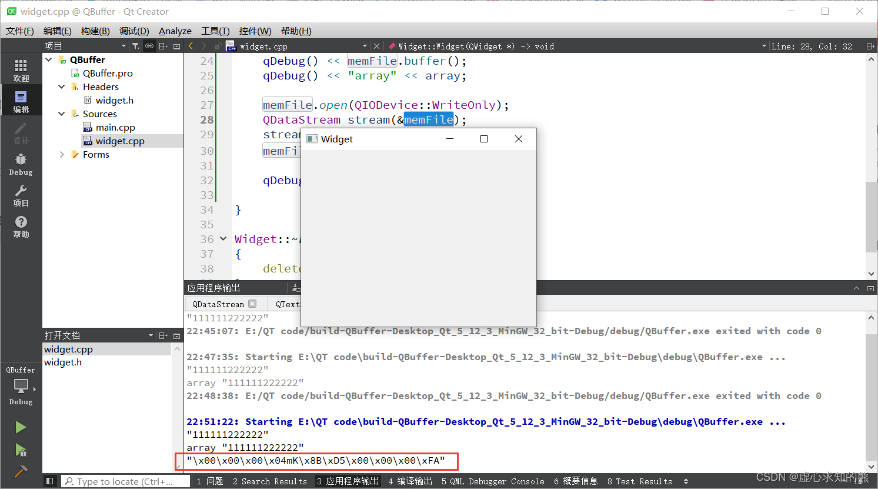
Task: Open the 文件(F) menu
Action: coord(20,31)
